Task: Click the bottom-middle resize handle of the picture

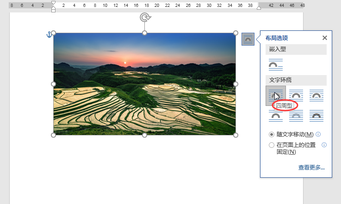Action: tap(145, 135)
